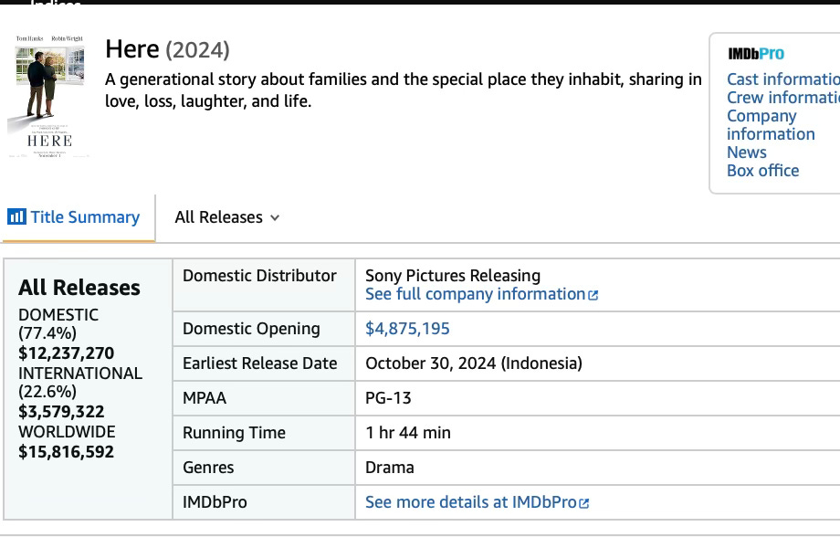This screenshot has height=537, width=840.
Task: Click the Title Summary bar chart icon
Action: [x=16, y=216]
